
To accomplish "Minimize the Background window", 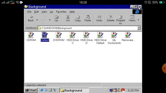I will [x=132, y=7].
